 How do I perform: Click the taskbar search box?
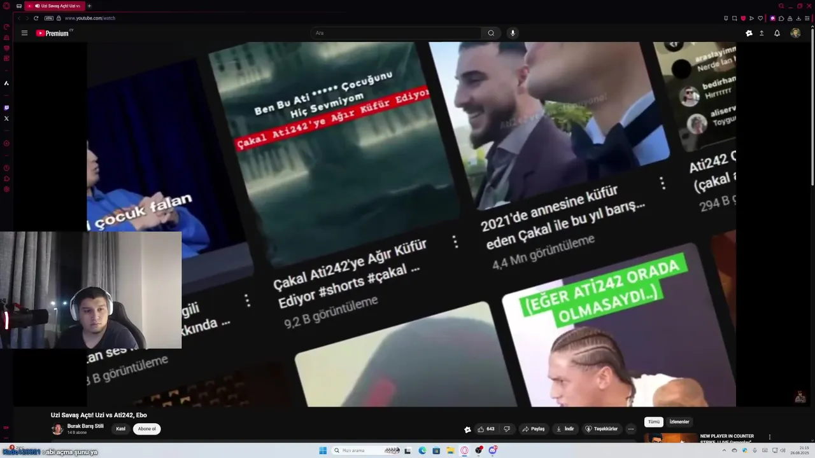pyautogui.click(x=365, y=450)
